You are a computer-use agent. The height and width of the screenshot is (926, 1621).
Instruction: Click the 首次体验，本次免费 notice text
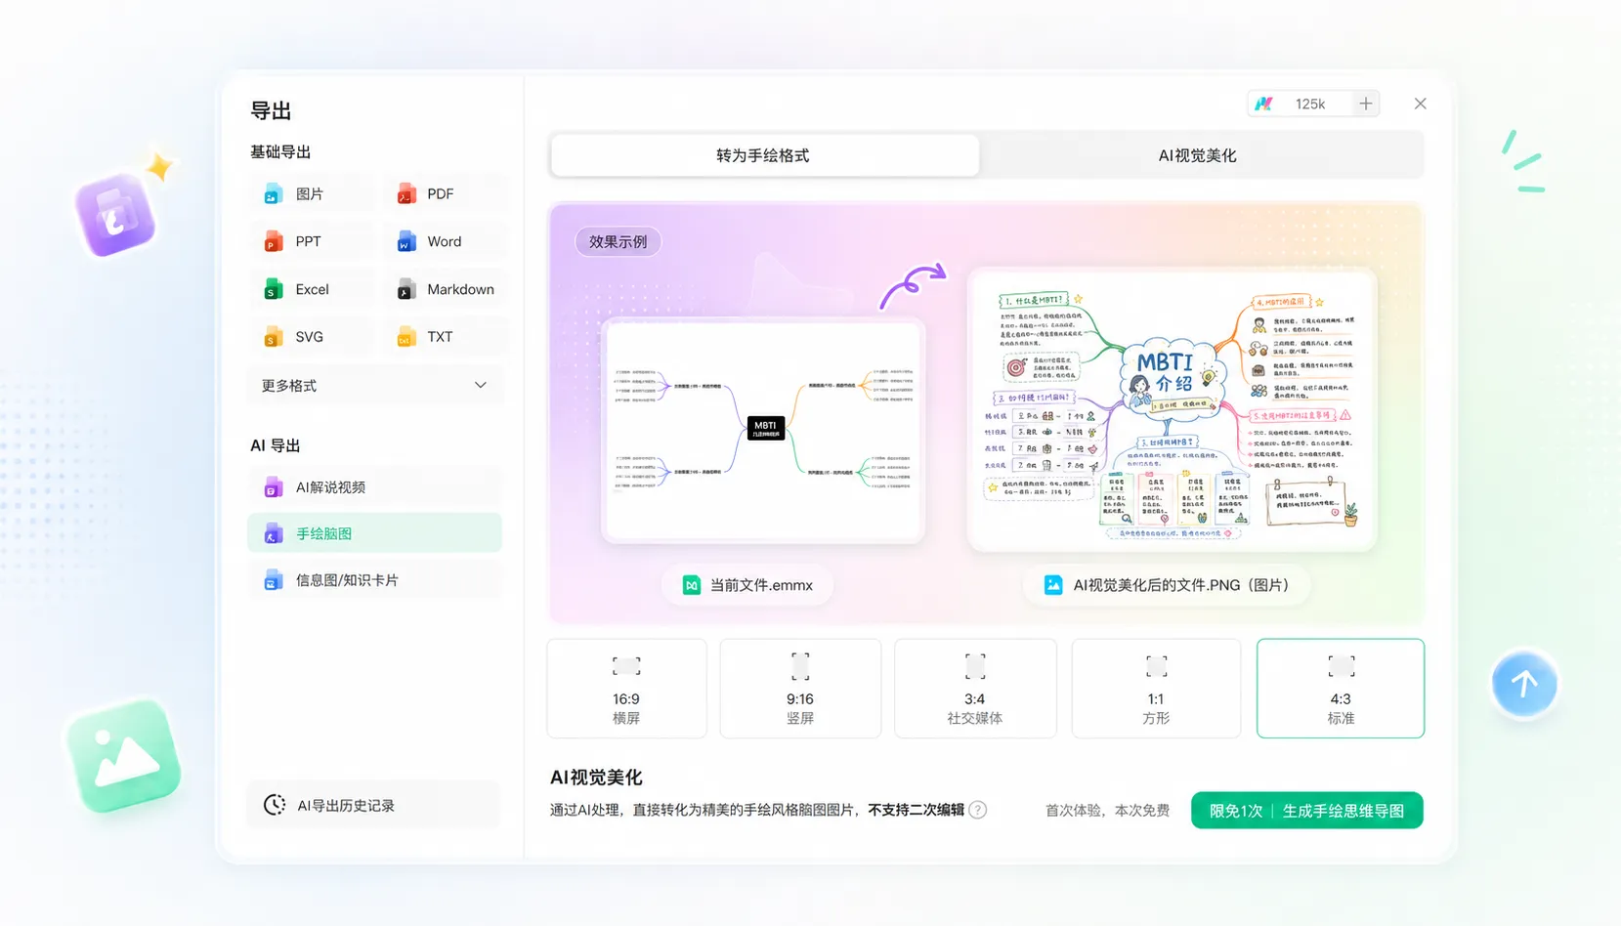[1107, 810]
